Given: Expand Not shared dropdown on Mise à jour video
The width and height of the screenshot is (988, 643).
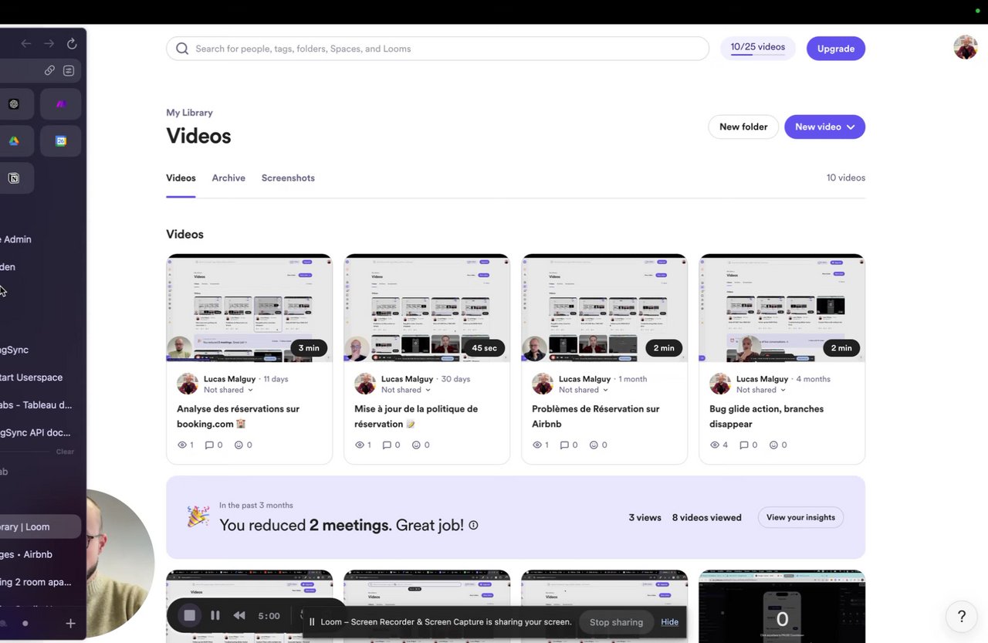Looking at the screenshot, I should pyautogui.click(x=406, y=391).
